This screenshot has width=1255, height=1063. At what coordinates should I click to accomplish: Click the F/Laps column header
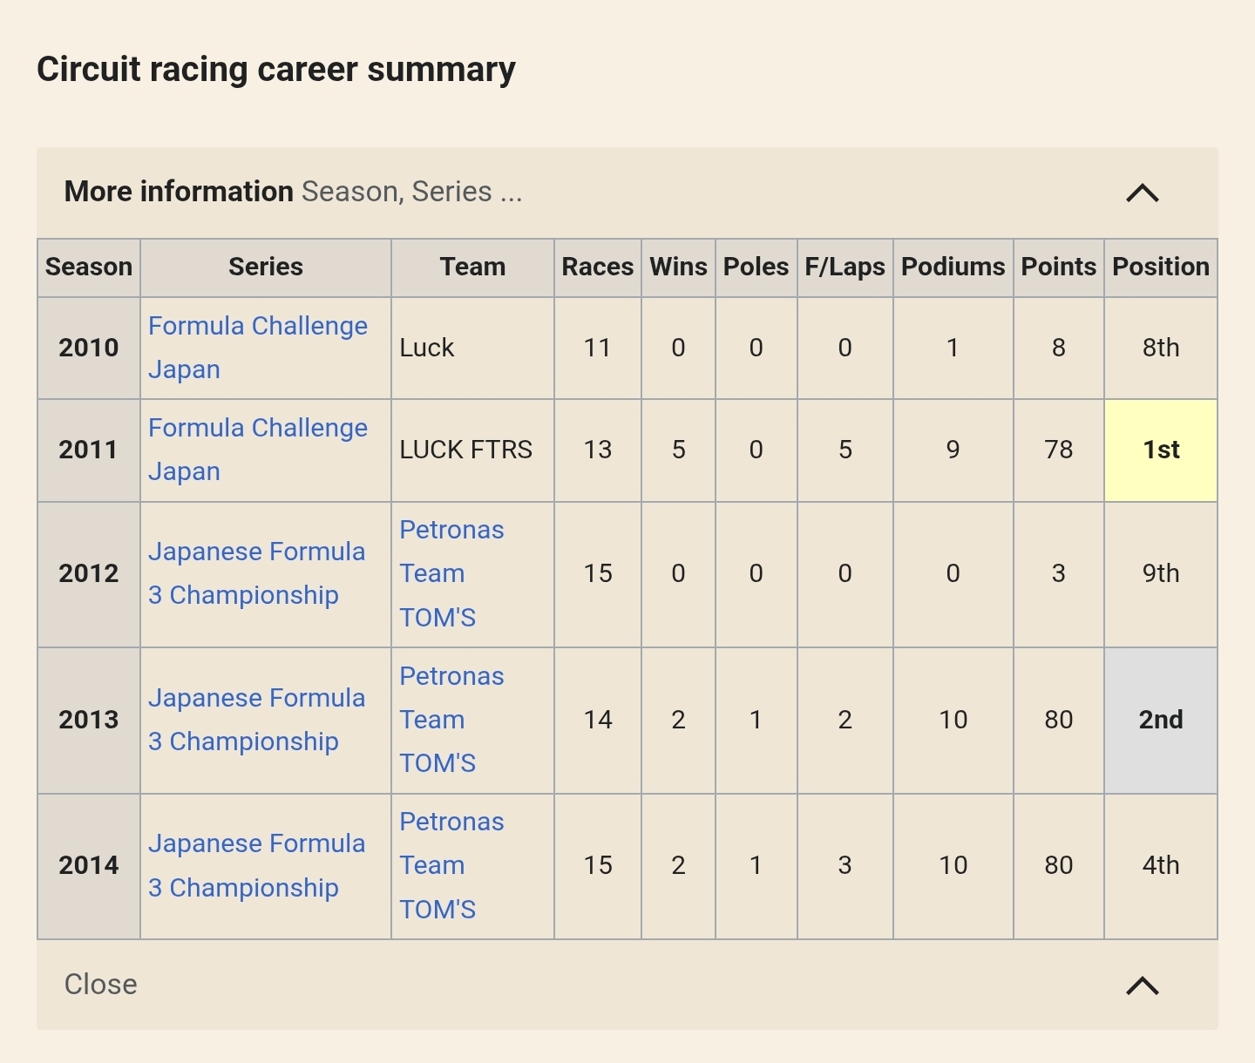(x=845, y=267)
